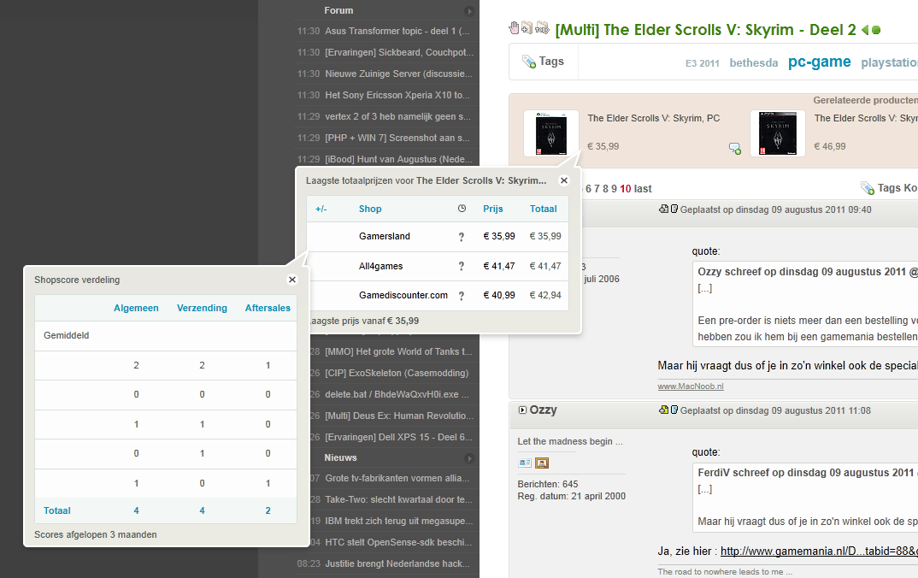Close the Shopscore verdeling popup
The image size is (918, 578).
[x=292, y=280]
